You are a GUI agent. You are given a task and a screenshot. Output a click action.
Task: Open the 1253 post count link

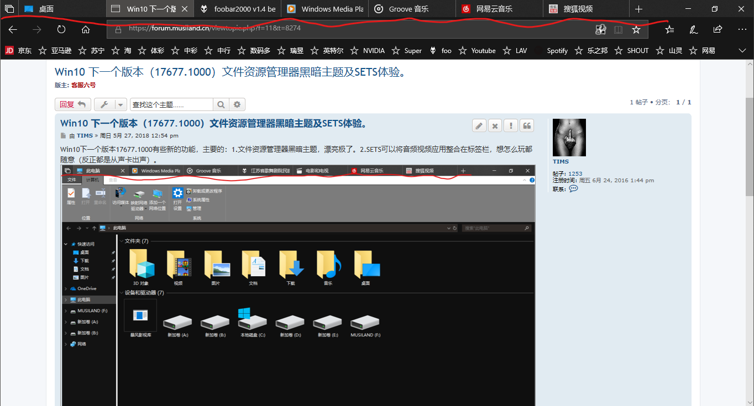pos(575,173)
